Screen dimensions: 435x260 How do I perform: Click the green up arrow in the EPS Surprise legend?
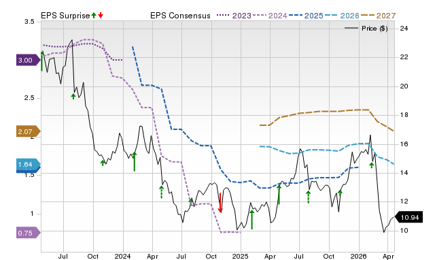(94, 15)
